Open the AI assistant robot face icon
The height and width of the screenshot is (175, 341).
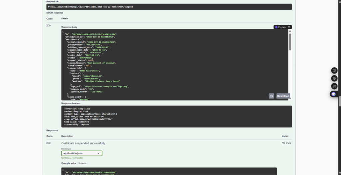coord(334,94)
